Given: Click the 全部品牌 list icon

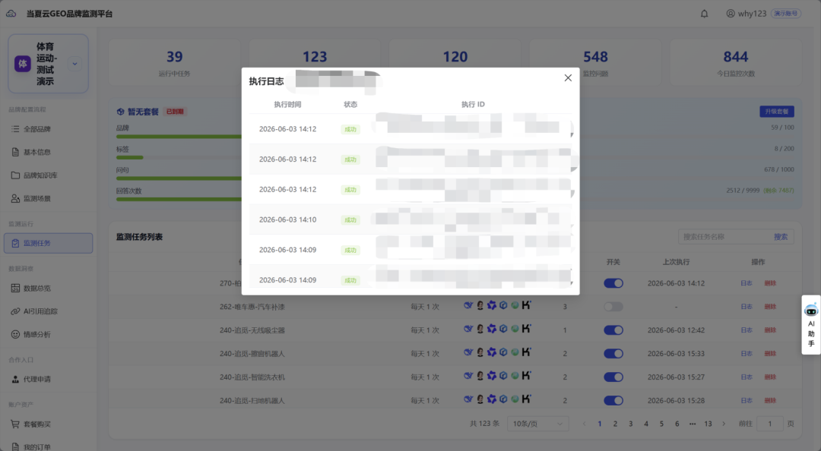Looking at the screenshot, I should tap(15, 129).
